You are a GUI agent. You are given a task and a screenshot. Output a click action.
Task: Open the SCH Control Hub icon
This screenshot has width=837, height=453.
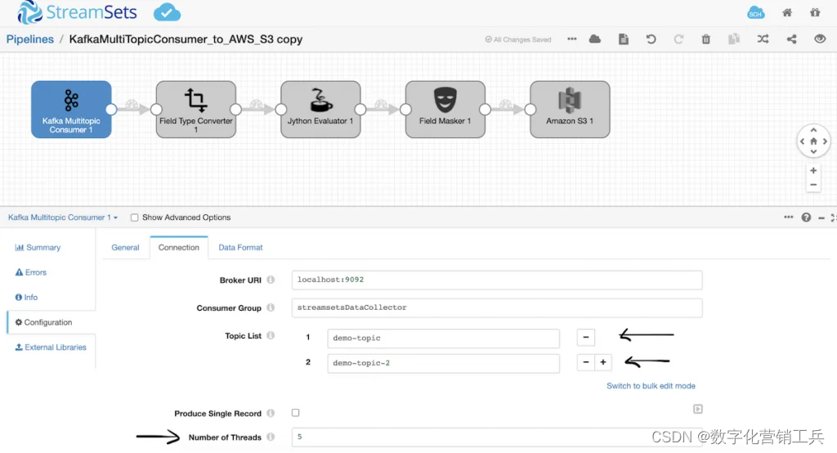tap(755, 13)
